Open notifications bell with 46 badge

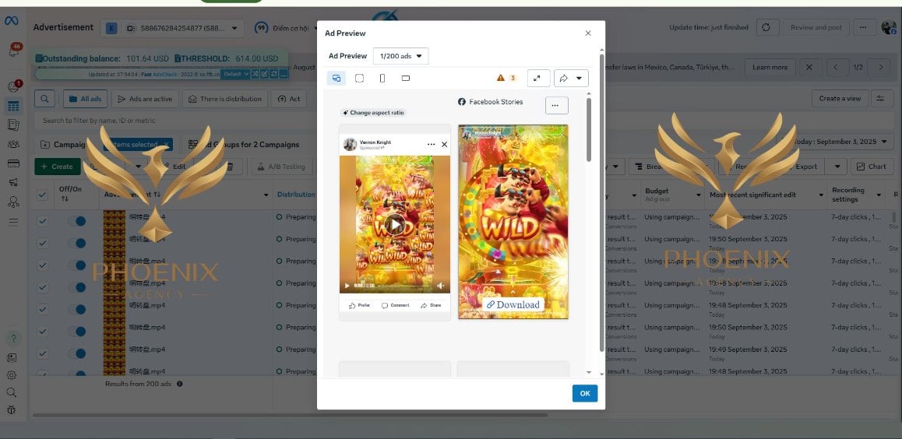coord(12,51)
